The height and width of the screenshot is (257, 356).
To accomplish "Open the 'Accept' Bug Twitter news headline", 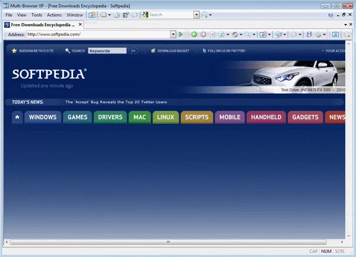I will pos(116,102).
